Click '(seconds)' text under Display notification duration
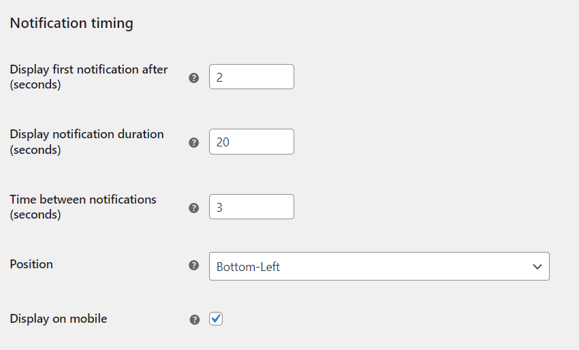 (x=35, y=150)
